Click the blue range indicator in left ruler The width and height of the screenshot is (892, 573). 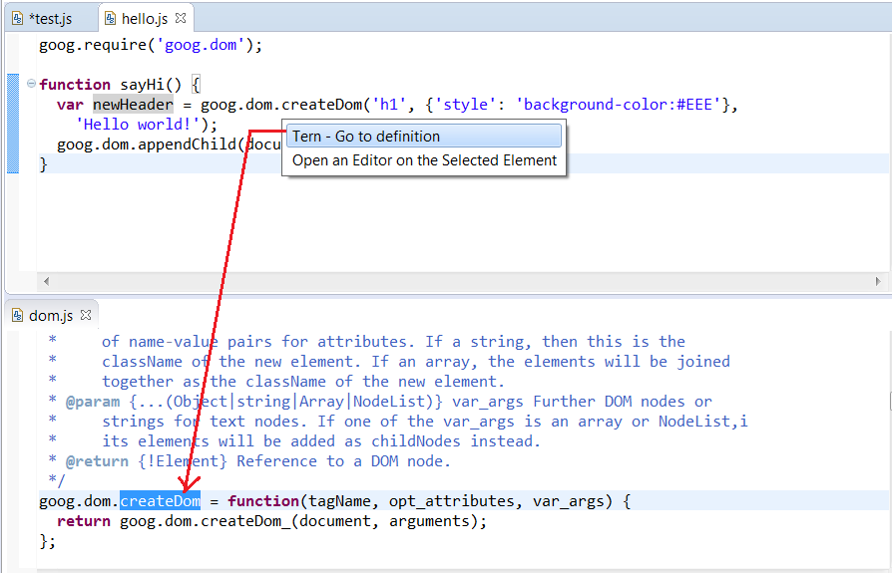(x=13, y=124)
